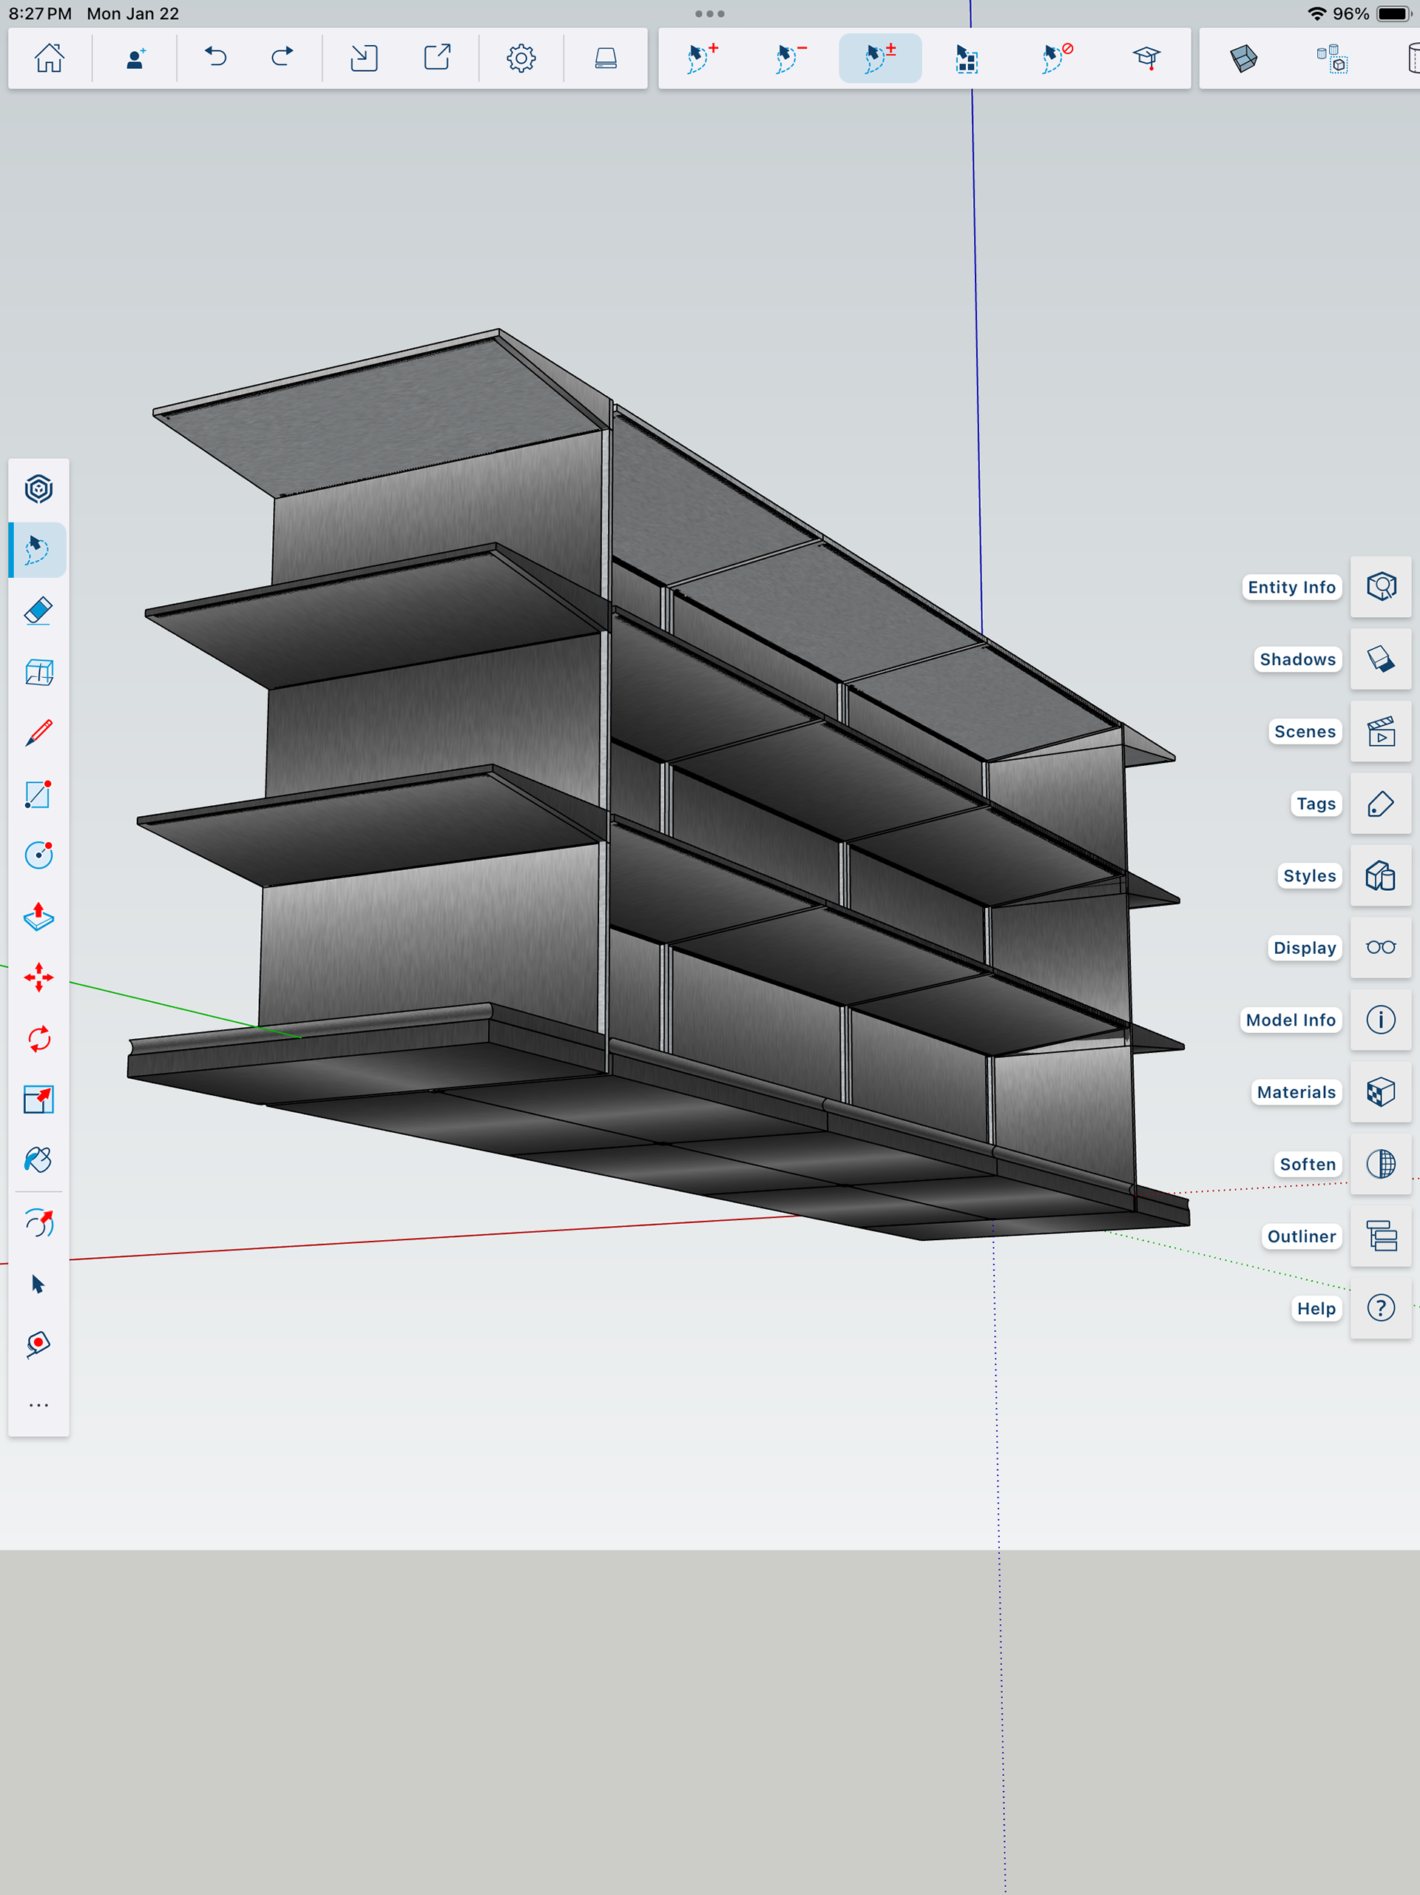Open the Orbit tool
Viewport: 1420px width, 1895px height.
(x=38, y=1223)
